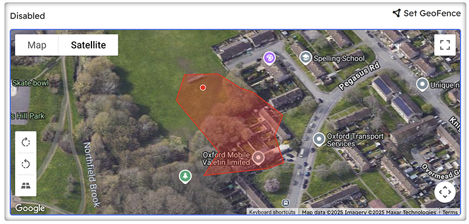
Task: Switch to Map view tab
Action: (x=37, y=45)
